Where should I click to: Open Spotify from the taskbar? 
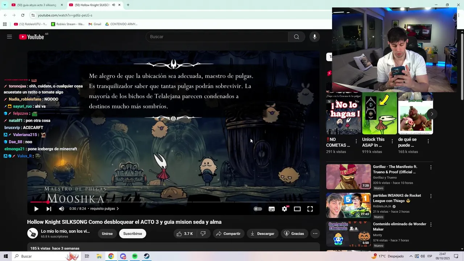(x=134, y=256)
